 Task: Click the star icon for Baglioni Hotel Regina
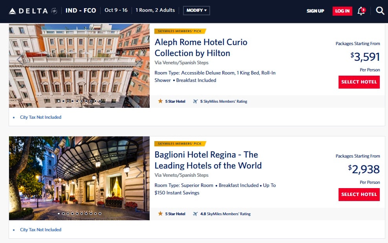tap(160, 214)
